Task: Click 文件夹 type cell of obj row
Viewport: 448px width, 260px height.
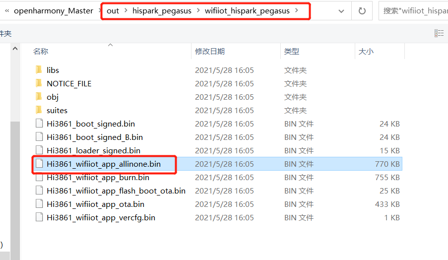Action: (x=295, y=97)
